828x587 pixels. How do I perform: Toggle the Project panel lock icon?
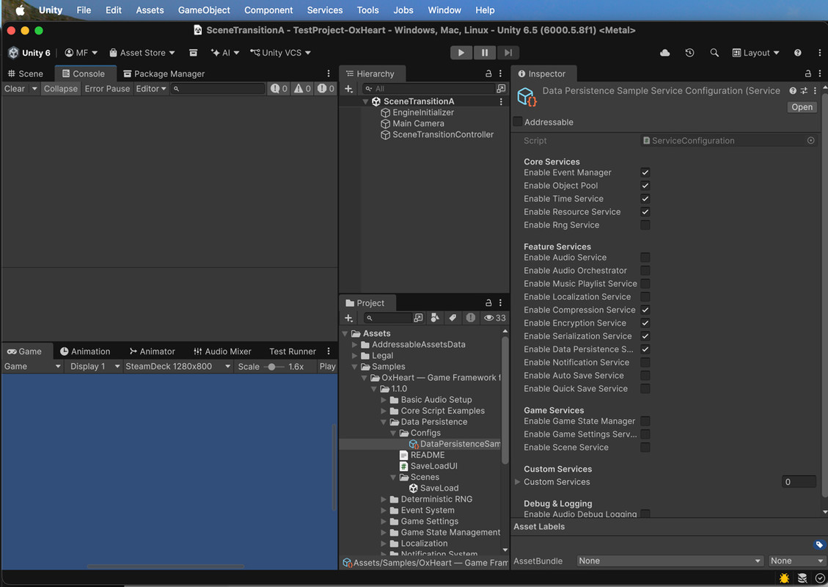tap(488, 303)
